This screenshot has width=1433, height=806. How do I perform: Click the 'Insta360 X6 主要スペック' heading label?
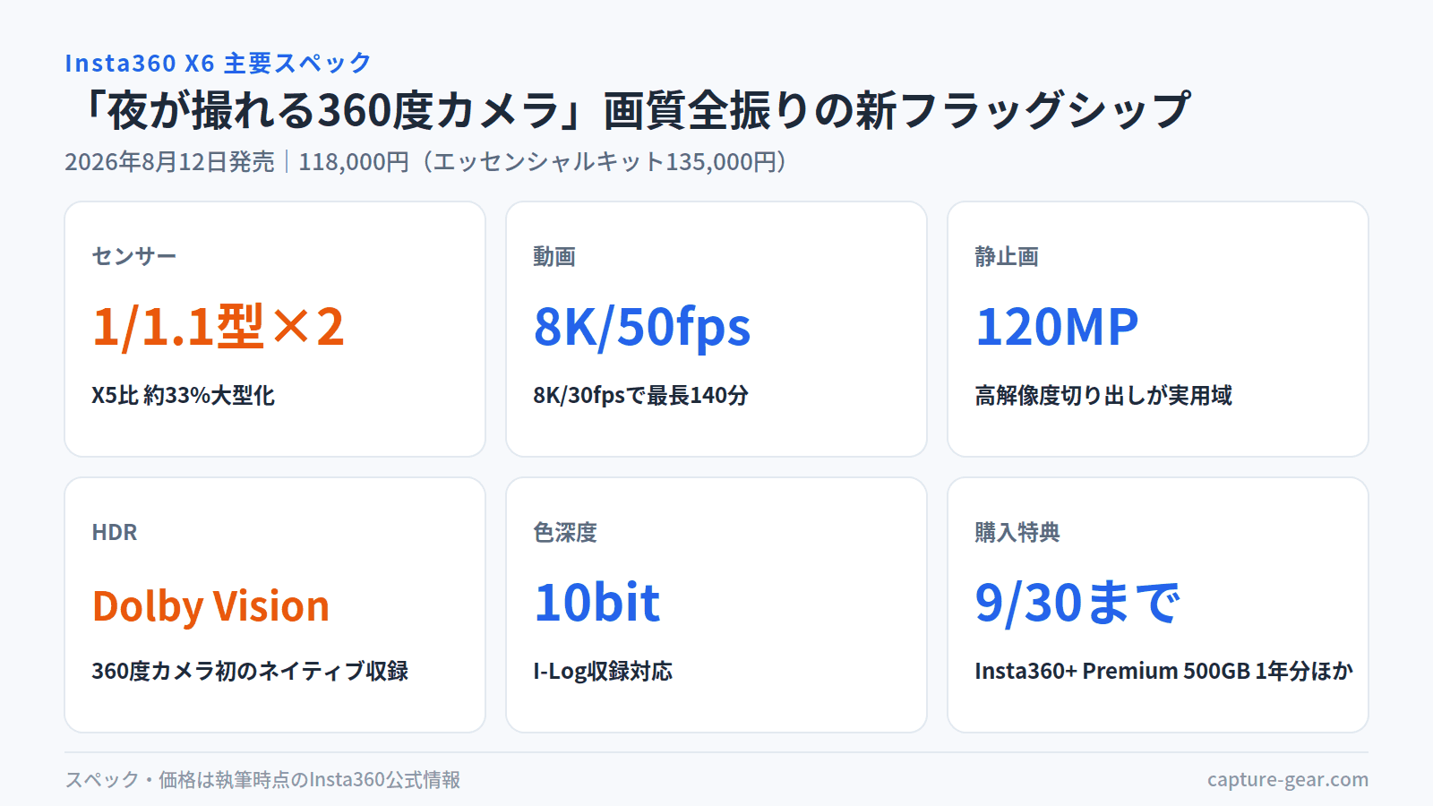(x=218, y=63)
